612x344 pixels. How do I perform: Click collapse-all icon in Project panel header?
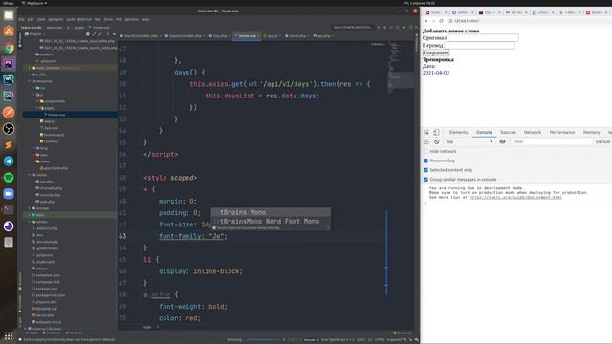[99, 34]
